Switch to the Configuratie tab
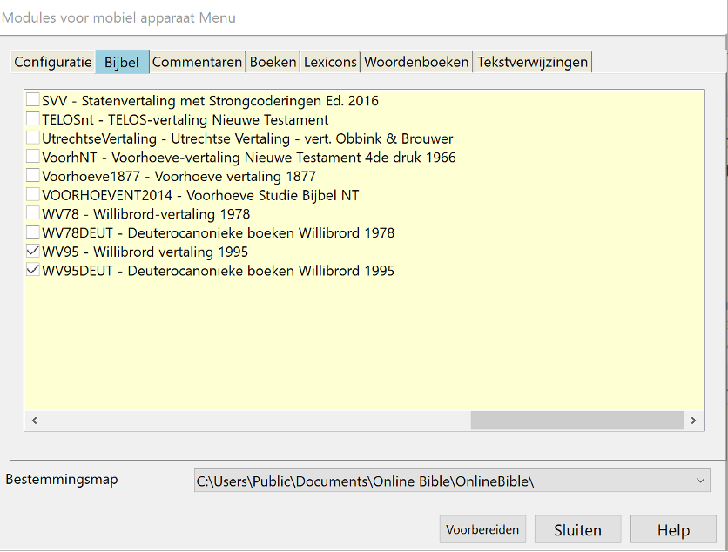The image size is (728, 552). point(53,62)
